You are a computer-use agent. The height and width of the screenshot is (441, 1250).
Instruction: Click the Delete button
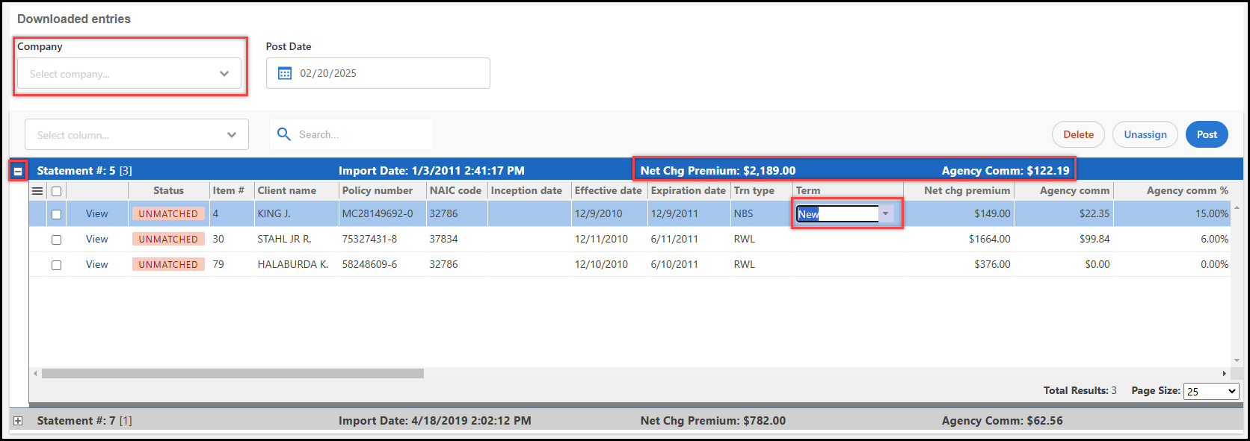coord(1078,134)
